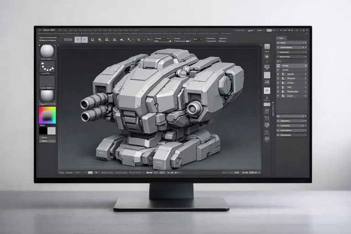Select the light gray color swatch

[51, 130]
